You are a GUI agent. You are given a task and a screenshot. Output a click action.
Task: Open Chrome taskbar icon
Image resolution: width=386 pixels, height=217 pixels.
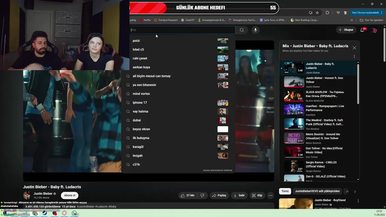[x=35, y=213]
